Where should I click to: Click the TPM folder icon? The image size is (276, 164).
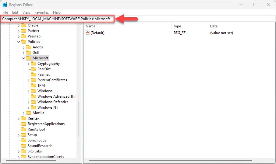34,85
